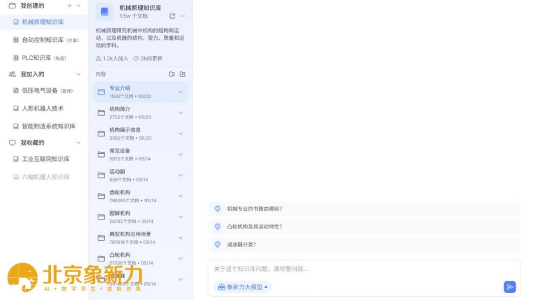Click the knowledge base question input field
Screen dimensions: 535x300
[x=361, y=268]
